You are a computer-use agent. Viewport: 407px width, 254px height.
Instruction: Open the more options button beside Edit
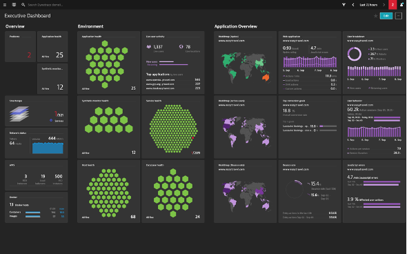coord(399,16)
